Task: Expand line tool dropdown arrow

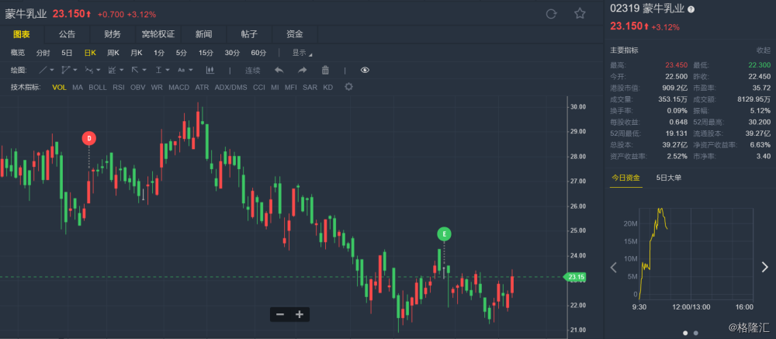Action: click(x=52, y=71)
